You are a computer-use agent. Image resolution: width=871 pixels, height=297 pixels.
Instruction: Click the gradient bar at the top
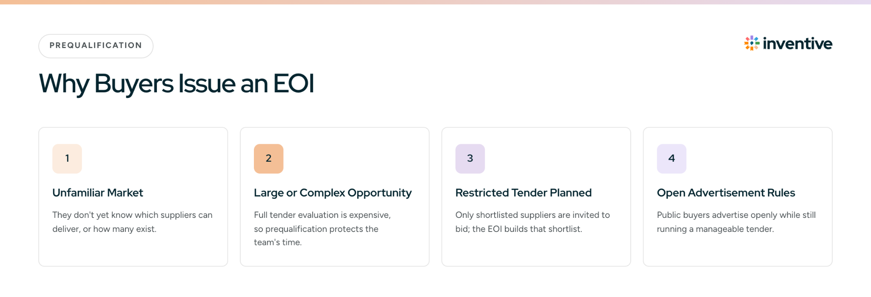435,2
